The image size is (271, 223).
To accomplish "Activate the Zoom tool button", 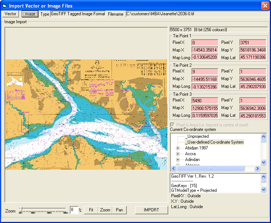I will [x=105, y=210].
